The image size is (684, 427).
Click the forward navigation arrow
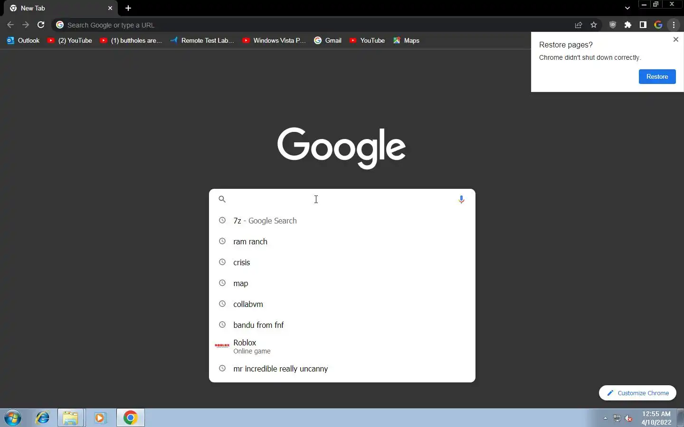26,25
